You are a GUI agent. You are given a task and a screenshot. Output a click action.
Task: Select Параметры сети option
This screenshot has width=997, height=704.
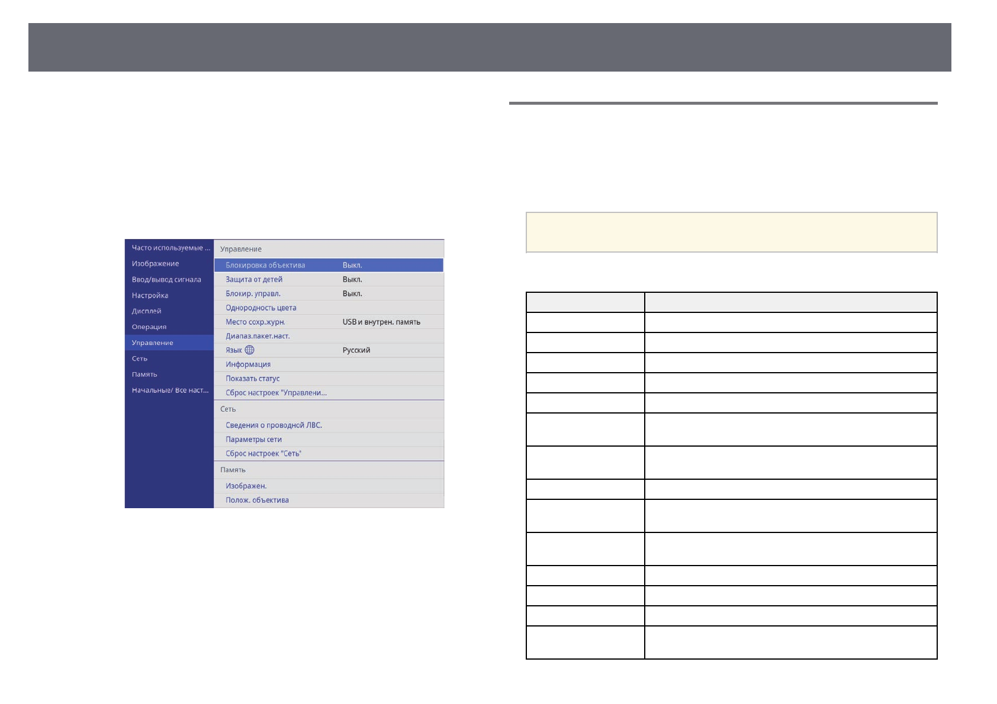329,440
